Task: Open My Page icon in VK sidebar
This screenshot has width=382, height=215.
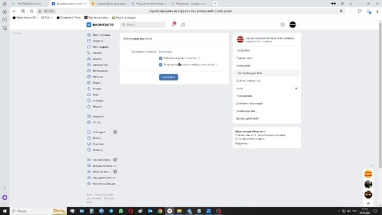Action: click(89, 35)
